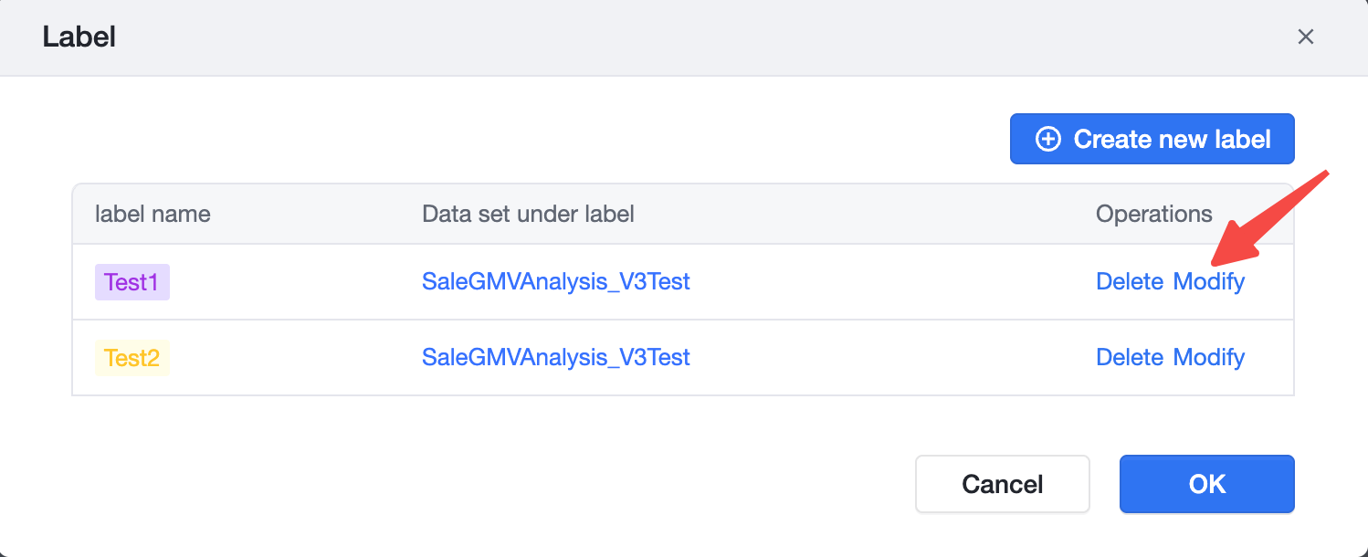
Task: Click the Data set under label column header
Action: (x=528, y=214)
